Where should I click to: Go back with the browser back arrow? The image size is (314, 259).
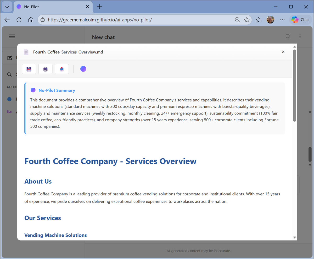pos(7,20)
